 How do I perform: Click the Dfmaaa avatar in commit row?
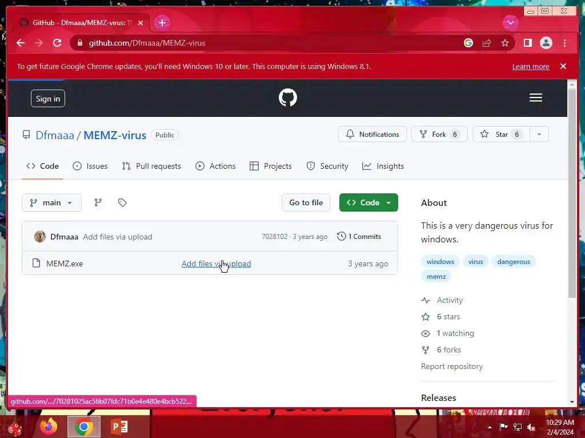40,237
